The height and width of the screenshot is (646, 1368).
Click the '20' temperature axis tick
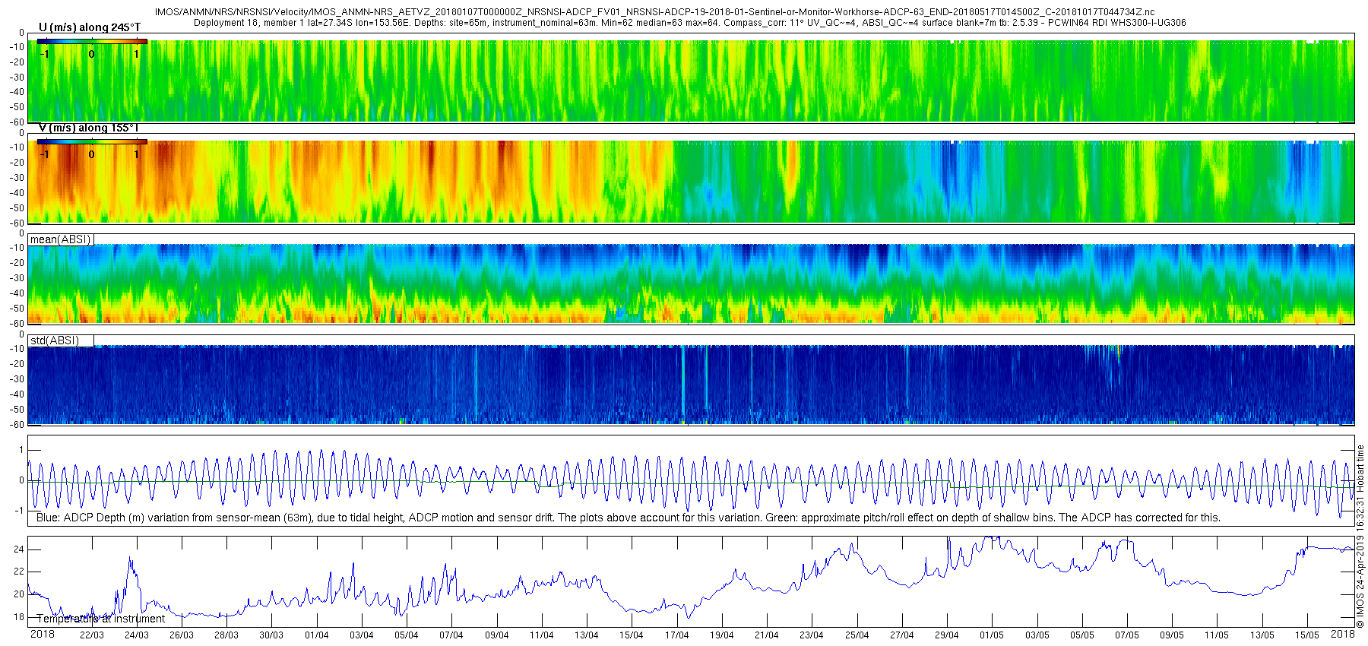pyautogui.click(x=19, y=594)
